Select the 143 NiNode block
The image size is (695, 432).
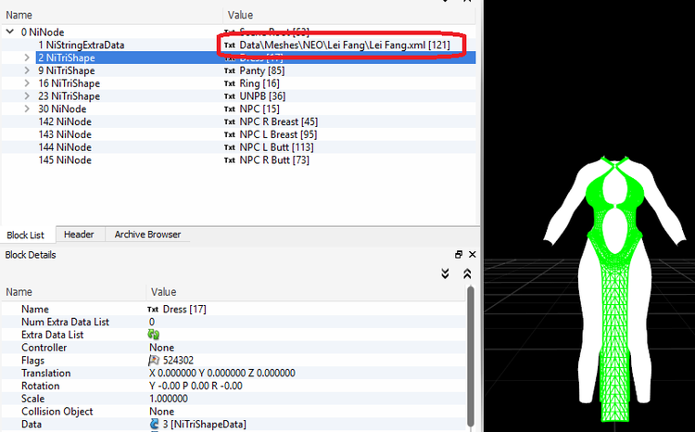tap(65, 134)
